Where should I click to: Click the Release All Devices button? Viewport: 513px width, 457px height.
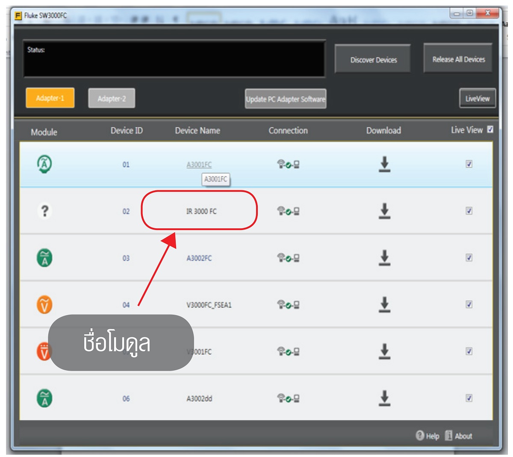click(x=458, y=59)
